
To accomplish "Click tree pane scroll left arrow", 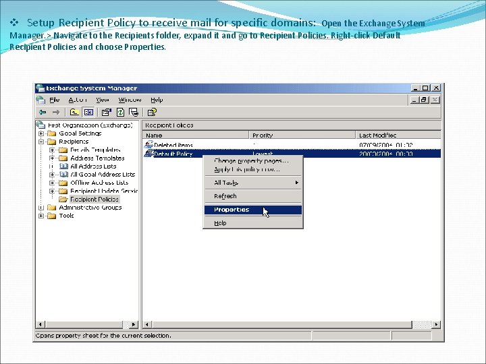I will click(x=40, y=324).
